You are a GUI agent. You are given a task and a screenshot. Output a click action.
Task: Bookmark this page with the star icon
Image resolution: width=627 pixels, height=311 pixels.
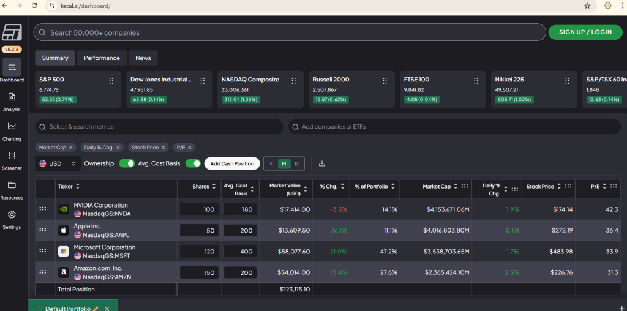pyautogui.click(x=587, y=6)
